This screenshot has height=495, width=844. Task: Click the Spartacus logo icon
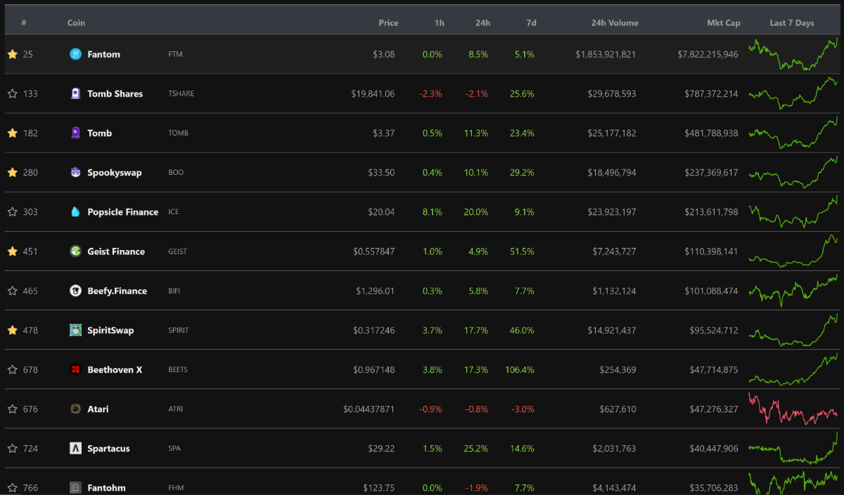tap(75, 448)
